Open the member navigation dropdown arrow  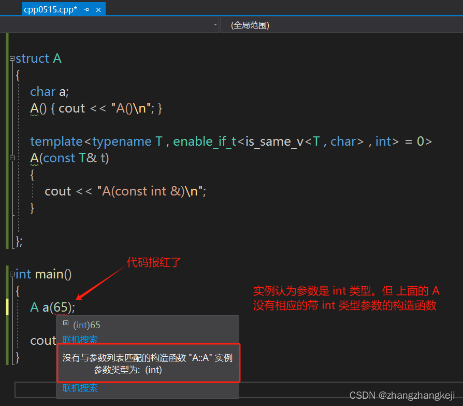215,24
